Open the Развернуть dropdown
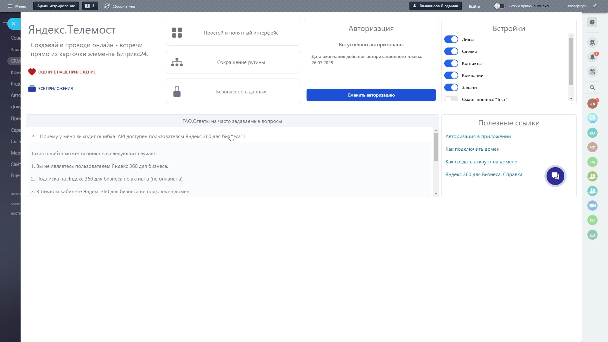Screen dimensions: 608x342 coord(575,6)
